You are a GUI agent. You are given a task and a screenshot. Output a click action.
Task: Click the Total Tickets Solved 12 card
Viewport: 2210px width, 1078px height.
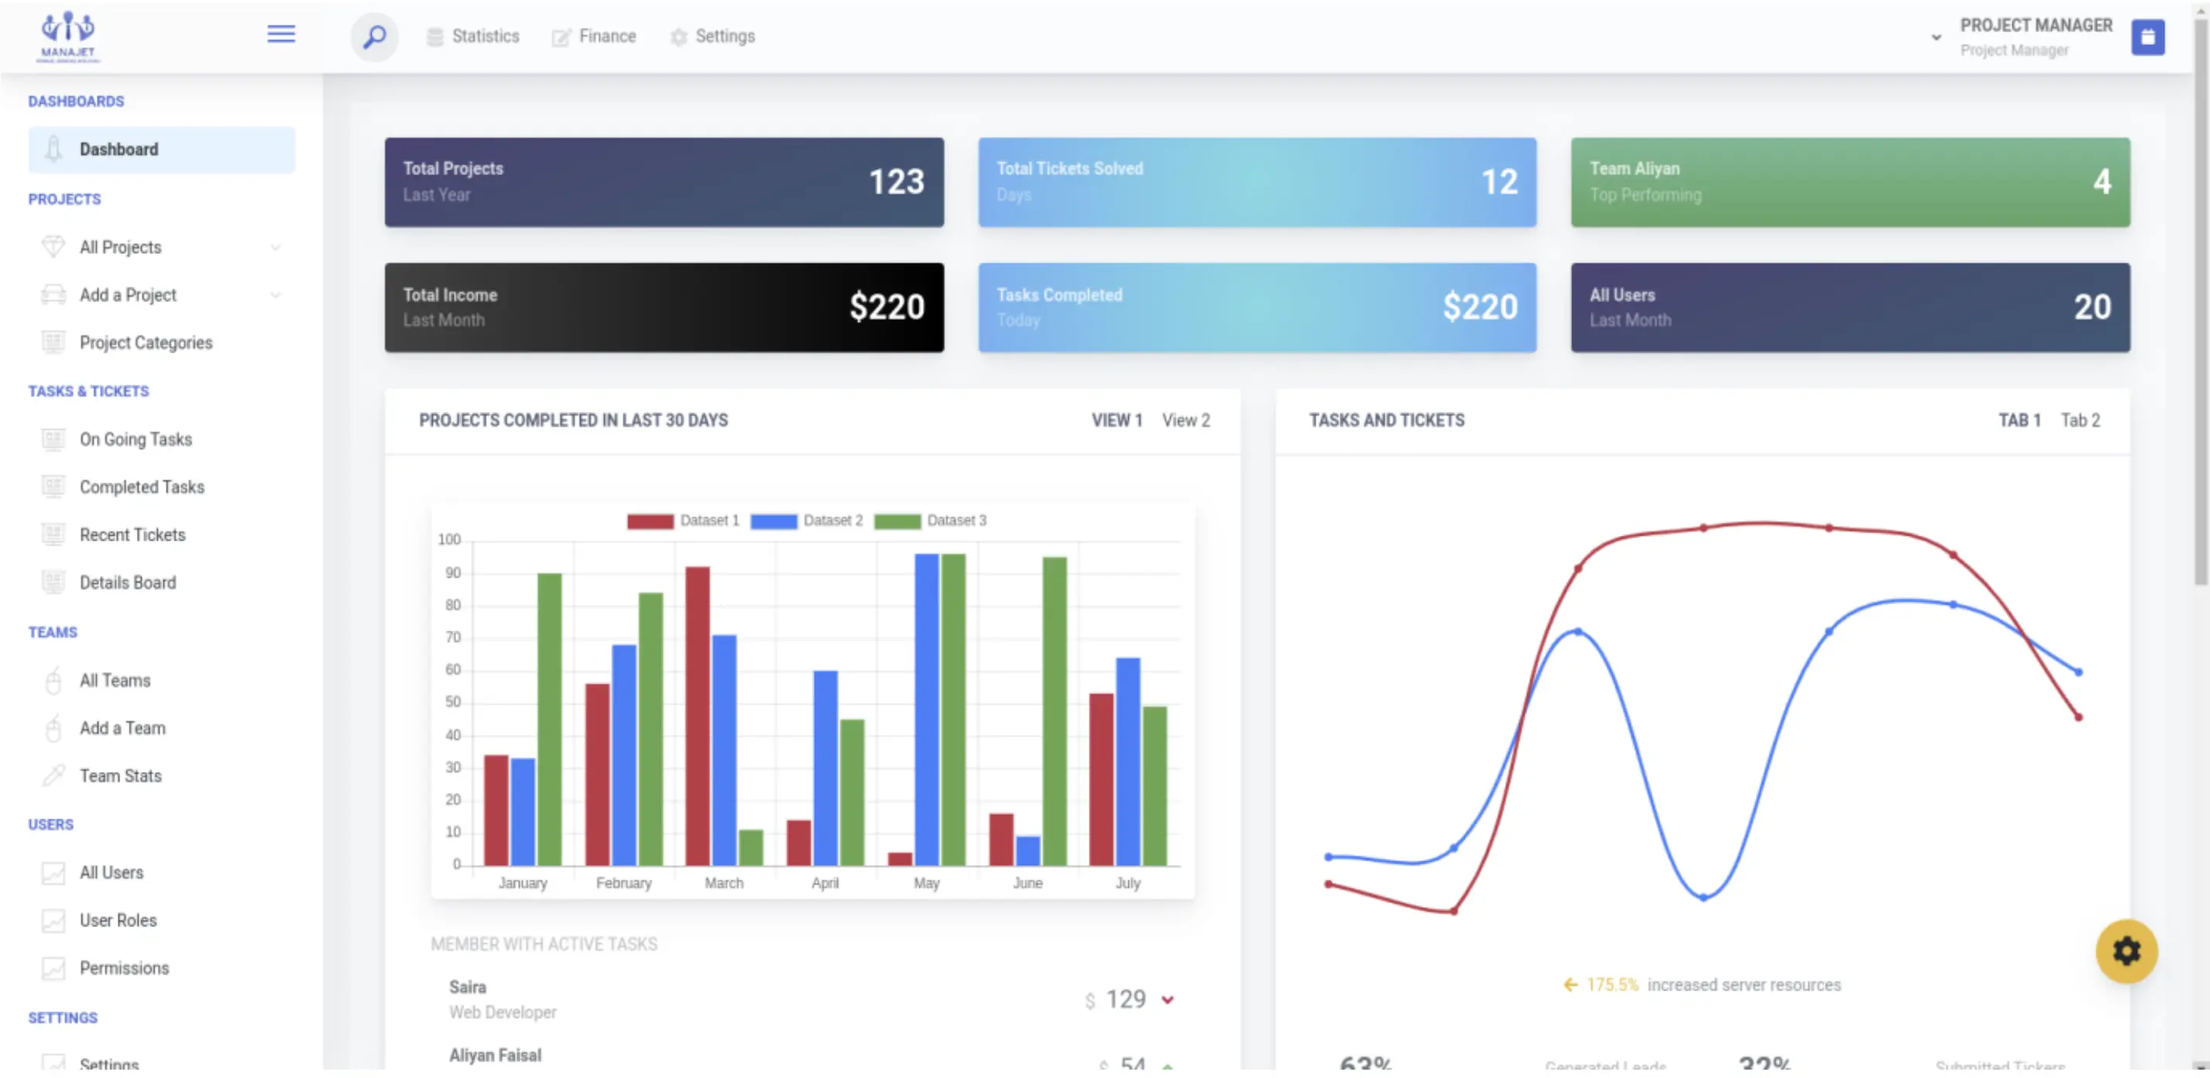click(x=1257, y=182)
